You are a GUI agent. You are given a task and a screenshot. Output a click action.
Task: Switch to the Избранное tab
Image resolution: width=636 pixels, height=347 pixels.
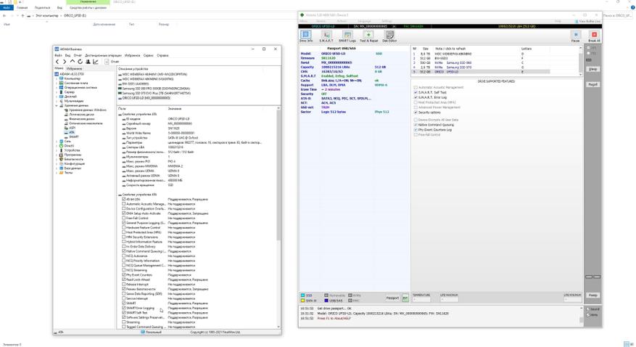tap(74, 69)
